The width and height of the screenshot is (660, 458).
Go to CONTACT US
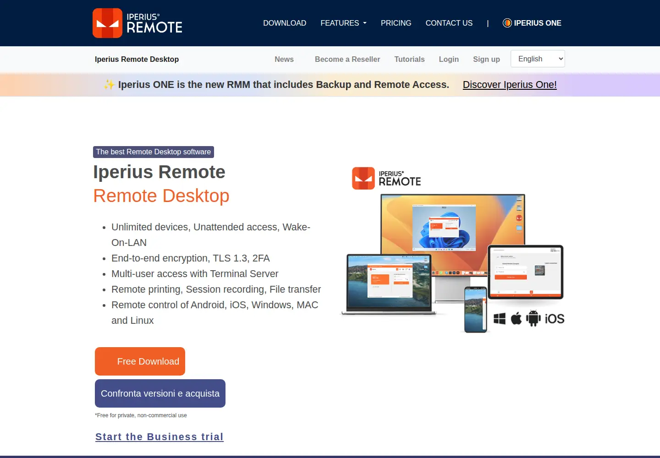[449, 23]
